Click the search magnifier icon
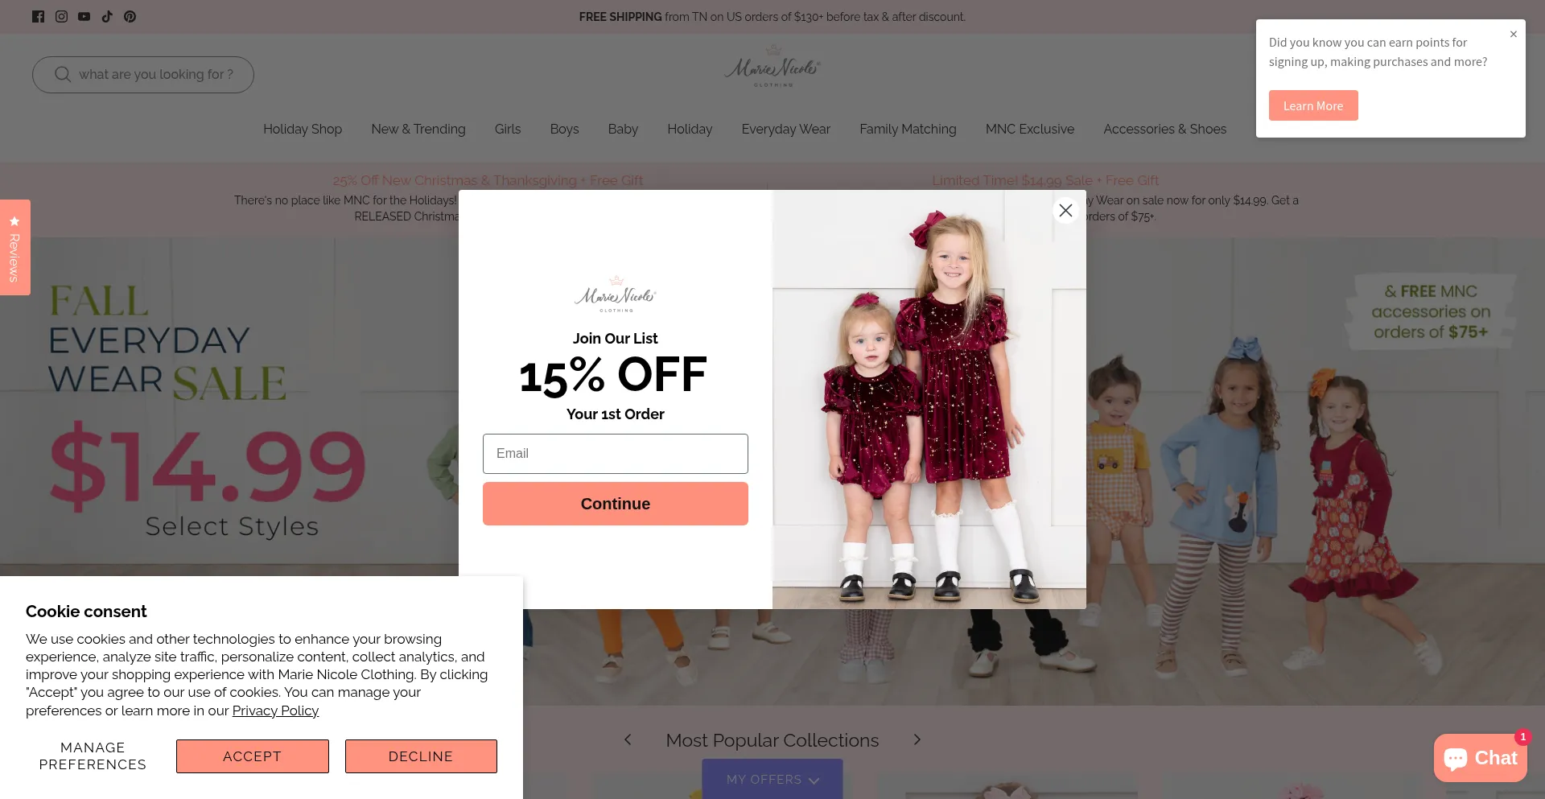The width and height of the screenshot is (1545, 799). (63, 74)
